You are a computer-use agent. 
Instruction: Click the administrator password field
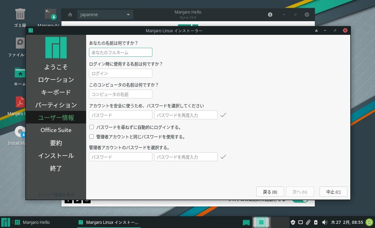pos(121,157)
